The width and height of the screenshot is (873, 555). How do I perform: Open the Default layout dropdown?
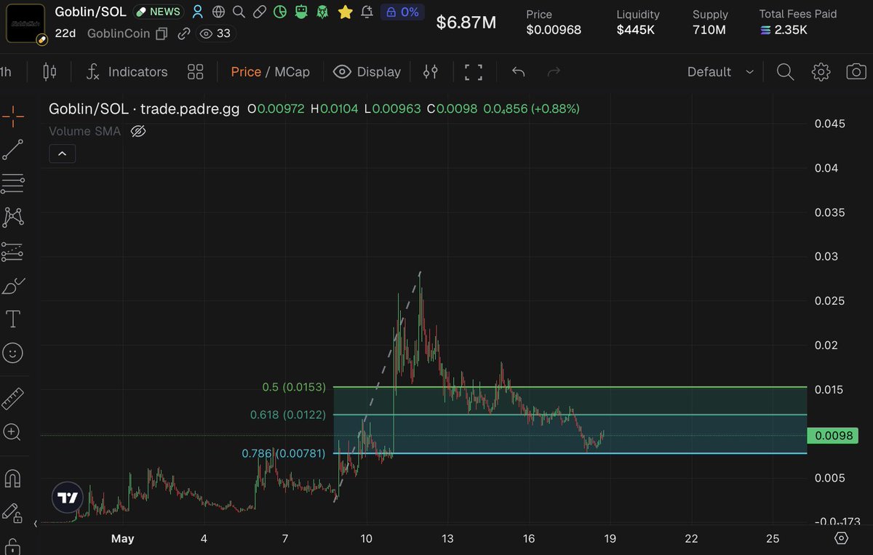[x=720, y=71]
